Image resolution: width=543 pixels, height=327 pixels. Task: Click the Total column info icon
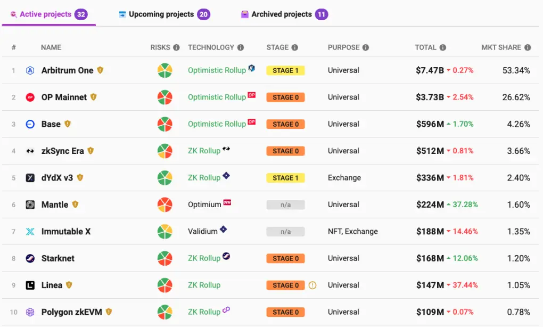[443, 47]
